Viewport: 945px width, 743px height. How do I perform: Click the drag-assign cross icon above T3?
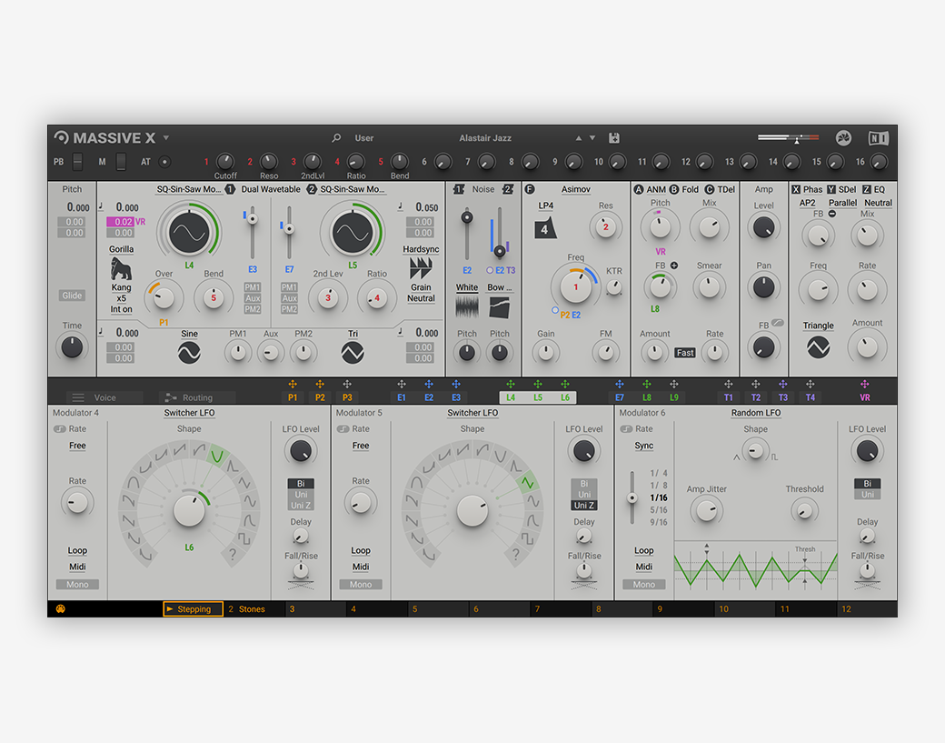(783, 384)
